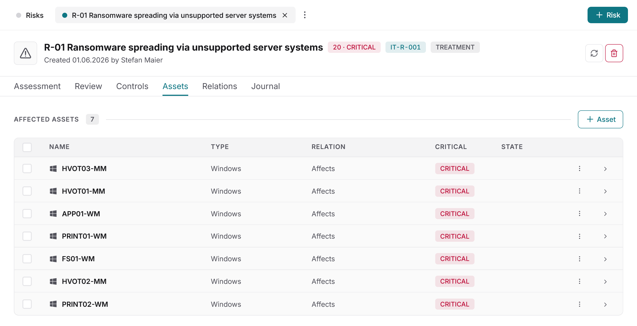Open kebab menu for APP01-WM row
Viewport: 637px width, 326px height.
tap(579, 213)
